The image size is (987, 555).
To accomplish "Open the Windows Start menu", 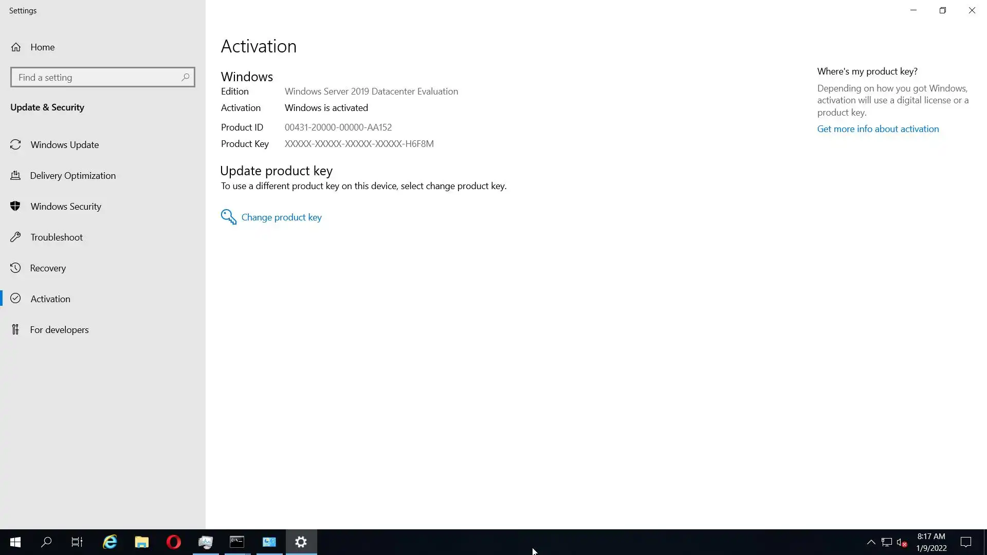I will [15, 542].
